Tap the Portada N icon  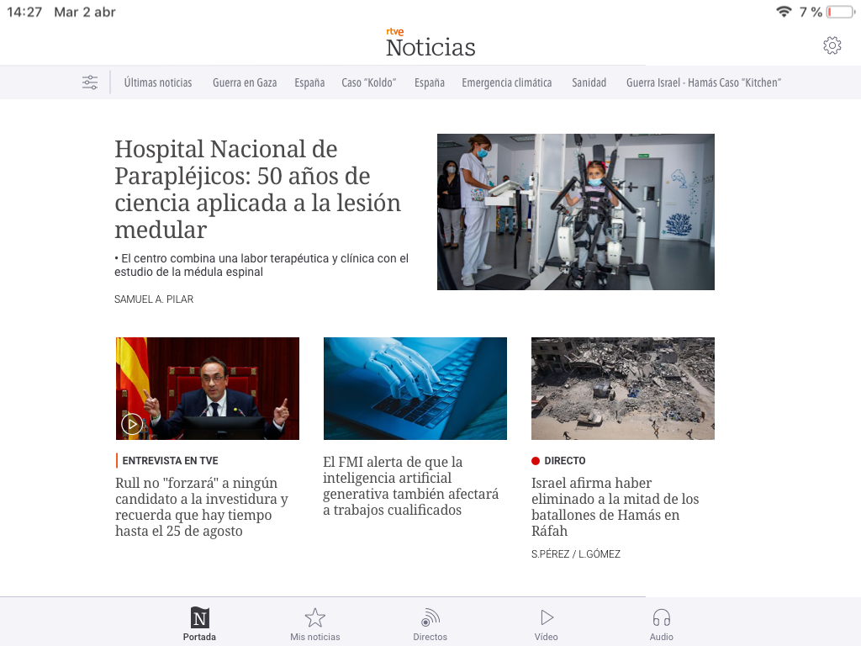(x=200, y=618)
